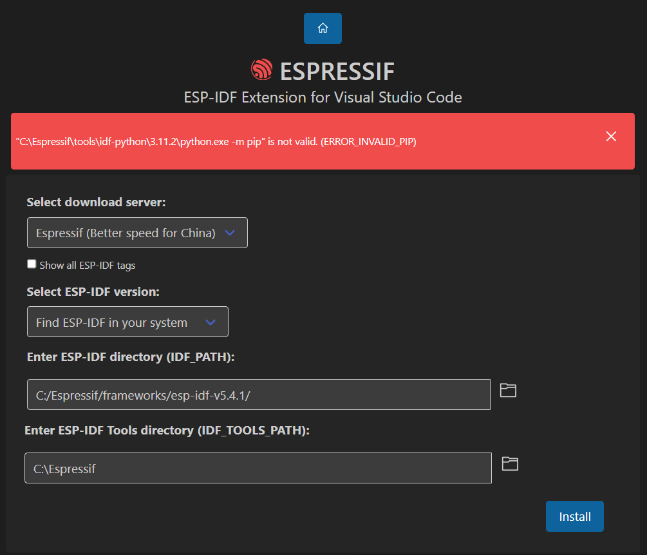This screenshot has height=555, width=647.
Task: Open folder browser for ESP-IDF directory
Action: [508, 390]
